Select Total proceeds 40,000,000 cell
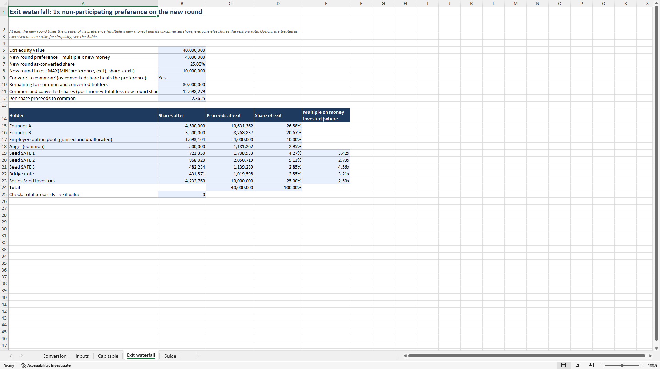This screenshot has height=369, width=660. (x=230, y=187)
